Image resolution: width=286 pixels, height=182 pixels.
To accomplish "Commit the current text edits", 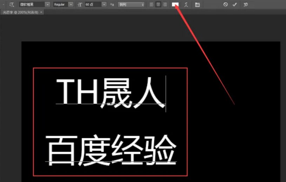I will tap(234, 4).
